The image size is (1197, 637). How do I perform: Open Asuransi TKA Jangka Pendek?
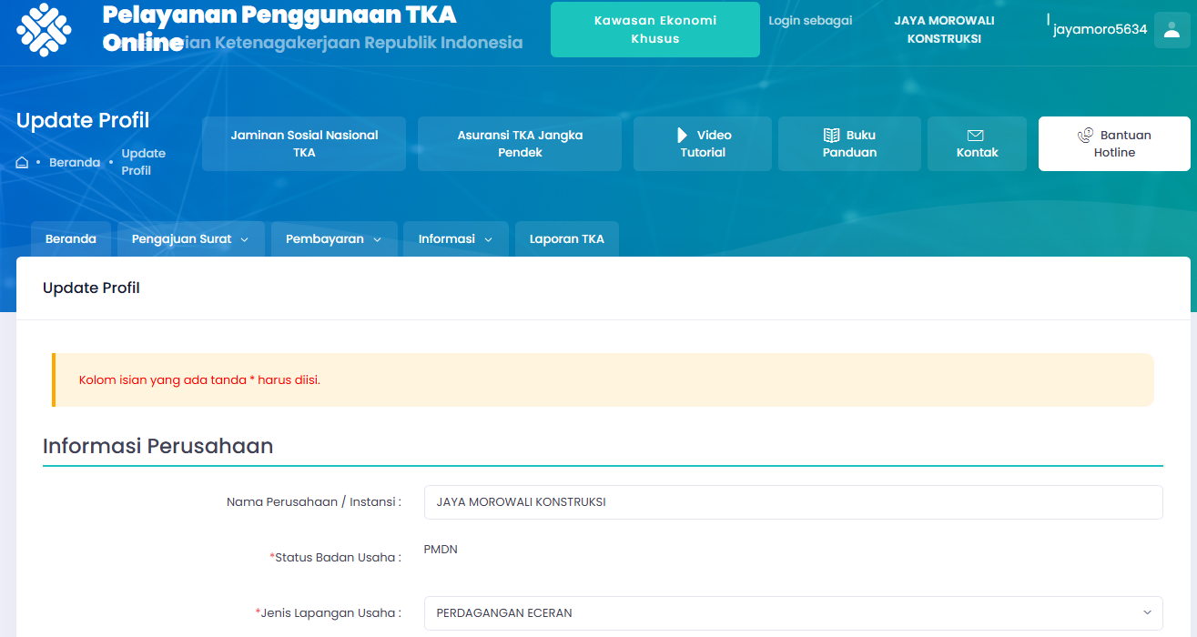click(520, 144)
